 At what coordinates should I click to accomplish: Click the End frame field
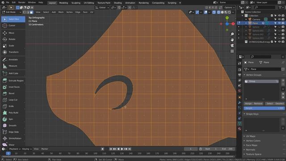coord(227,149)
